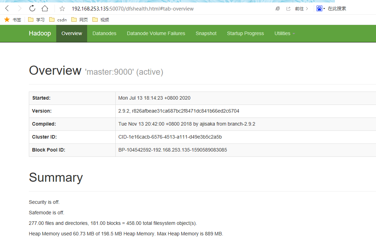The image size is (376, 241).
Task: Open the 书签 bookmarks star
Action: (x=13, y=20)
